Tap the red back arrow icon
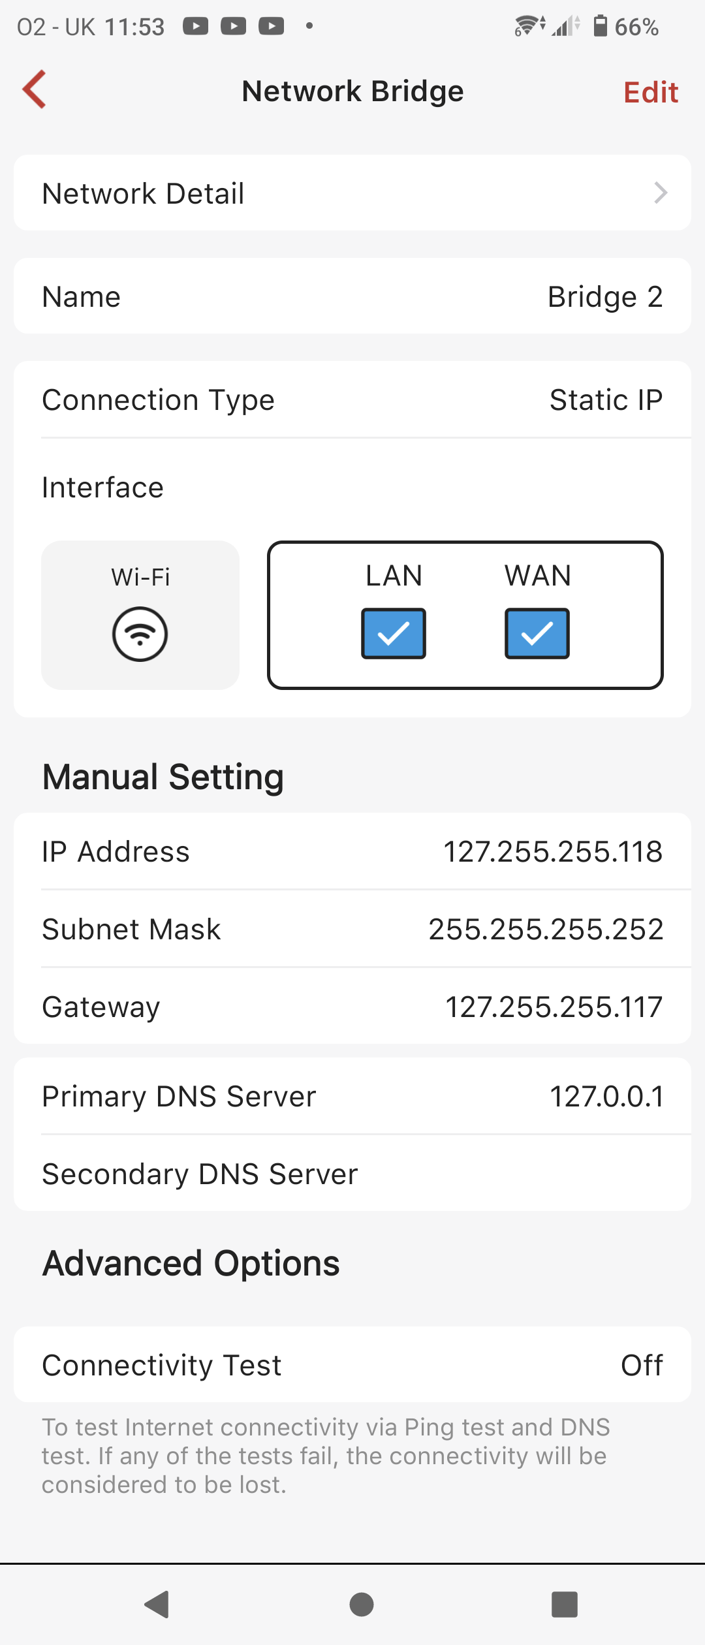Screen dimensions: 705x1645 pos(35,89)
